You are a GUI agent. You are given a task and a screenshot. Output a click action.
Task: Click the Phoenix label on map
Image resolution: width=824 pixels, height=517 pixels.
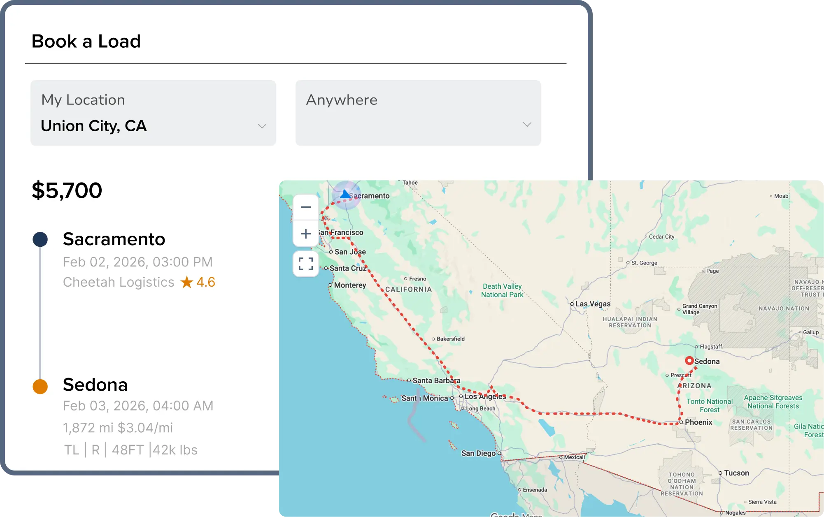coord(698,422)
